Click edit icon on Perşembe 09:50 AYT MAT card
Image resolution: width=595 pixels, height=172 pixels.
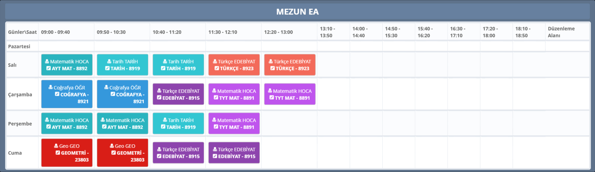[104, 127]
